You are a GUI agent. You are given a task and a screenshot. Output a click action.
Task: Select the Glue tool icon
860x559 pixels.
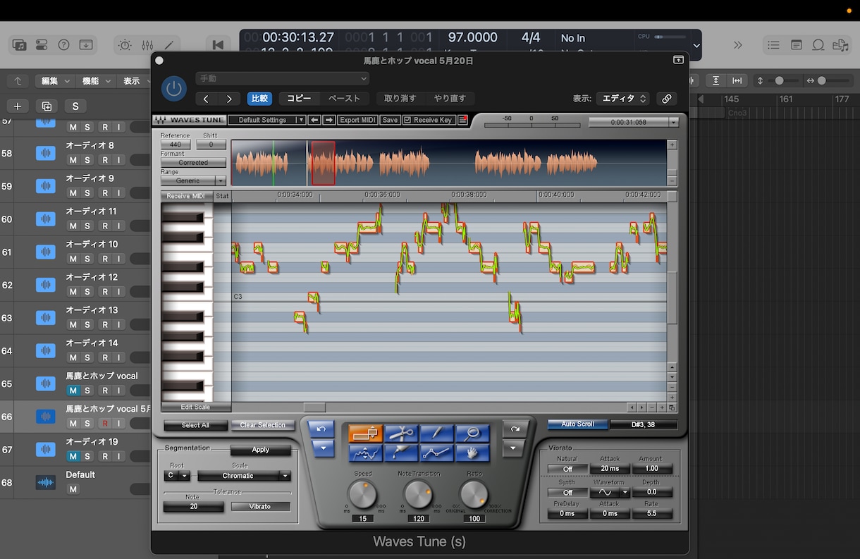(401, 453)
